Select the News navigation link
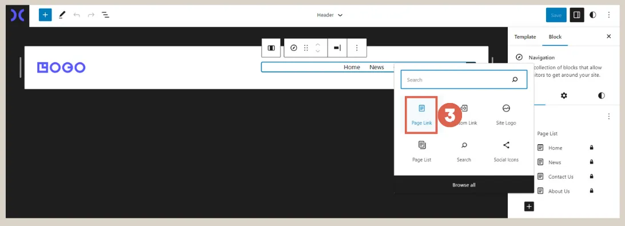 pyautogui.click(x=377, y=68)
